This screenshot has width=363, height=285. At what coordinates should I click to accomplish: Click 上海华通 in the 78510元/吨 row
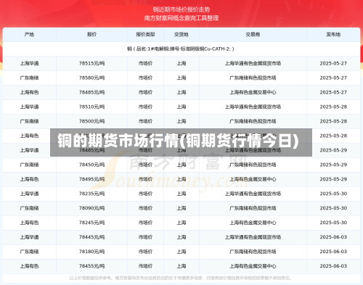coord(29,107)
